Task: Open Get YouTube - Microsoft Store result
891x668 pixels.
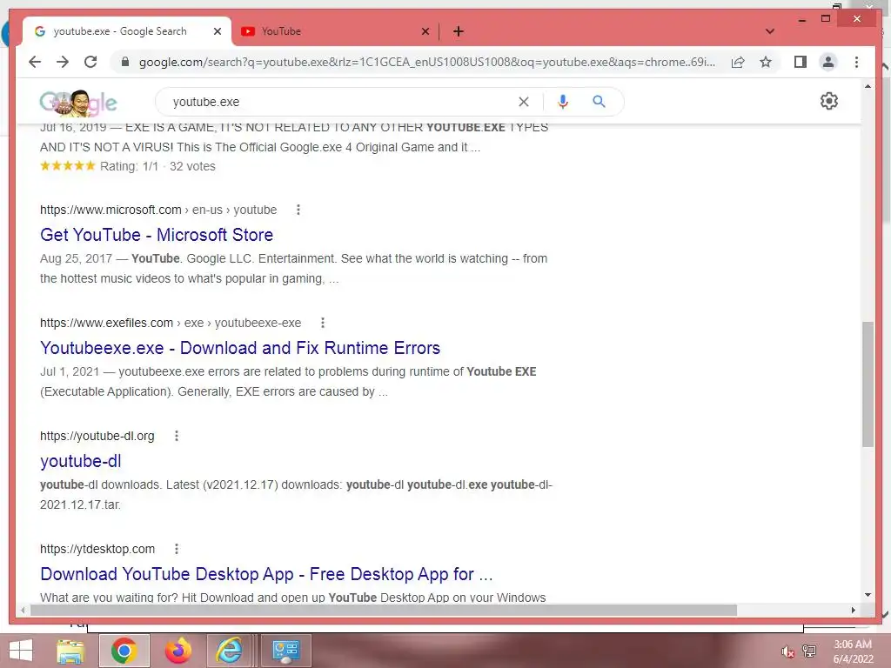Action: (157, 235)
